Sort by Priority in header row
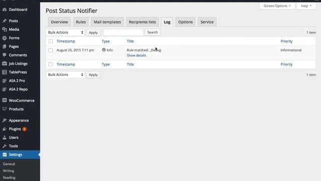Viewport: 321px width, 181px height. click(286, 41)
